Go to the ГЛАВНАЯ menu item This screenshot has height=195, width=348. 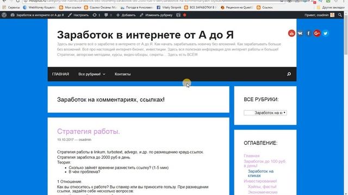click(60, 74)
